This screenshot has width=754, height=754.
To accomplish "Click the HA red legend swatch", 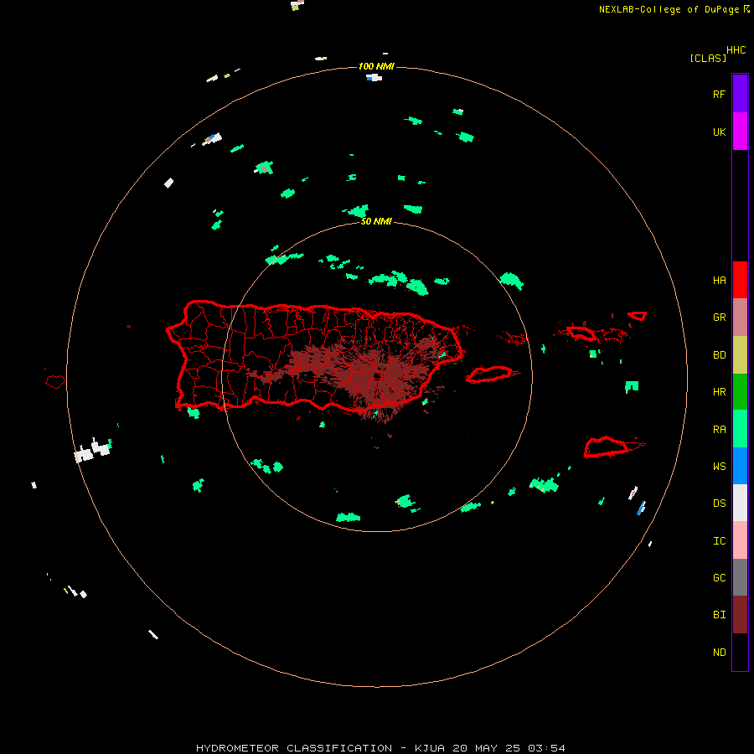I will coord(740,280).
